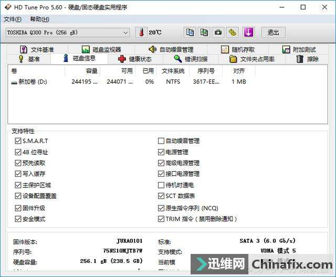336x277 pixels.
Task: Open the 帮助(H) menu
Action: [x=40, y=19]
